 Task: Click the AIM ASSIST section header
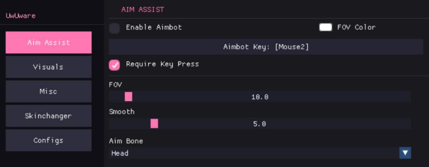pyautogui.click(x=143, y=9)
